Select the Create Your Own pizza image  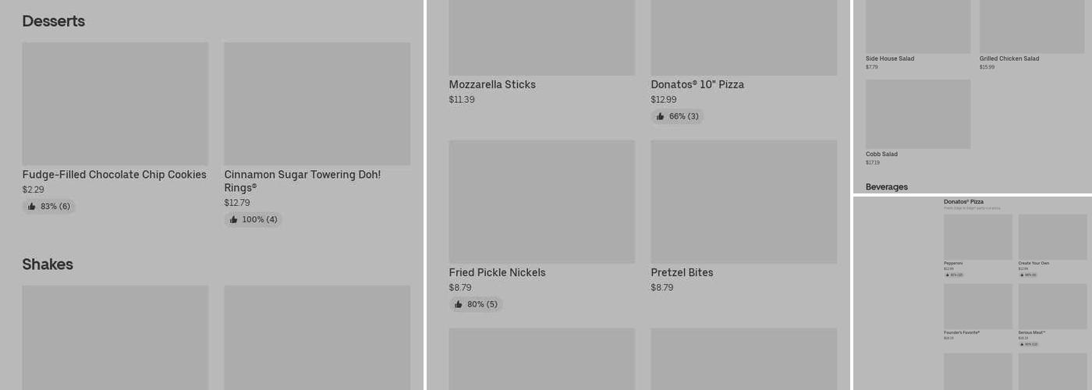point(1052,237)
